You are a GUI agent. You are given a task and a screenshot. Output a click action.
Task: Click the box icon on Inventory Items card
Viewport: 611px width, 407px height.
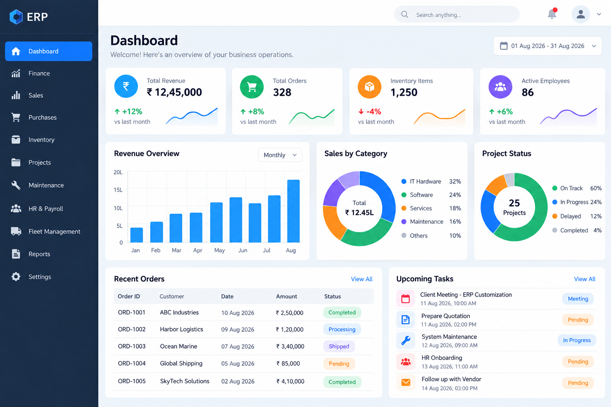point(370,86)
